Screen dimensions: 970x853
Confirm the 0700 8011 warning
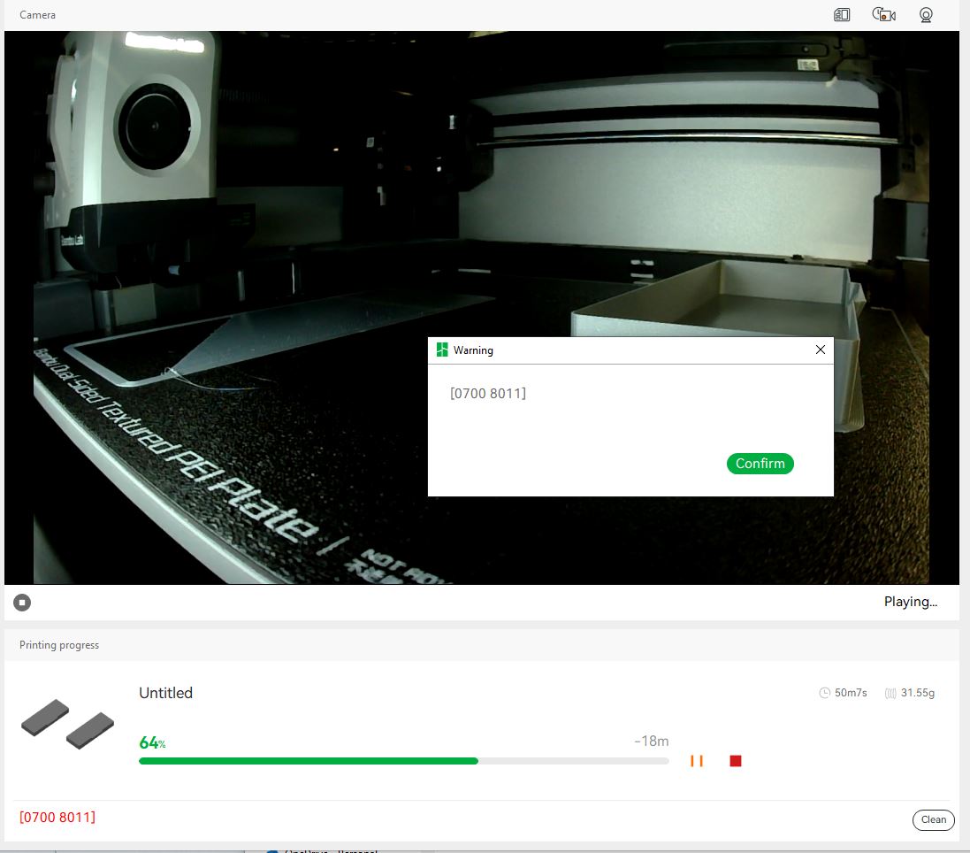tap(760, 463)
